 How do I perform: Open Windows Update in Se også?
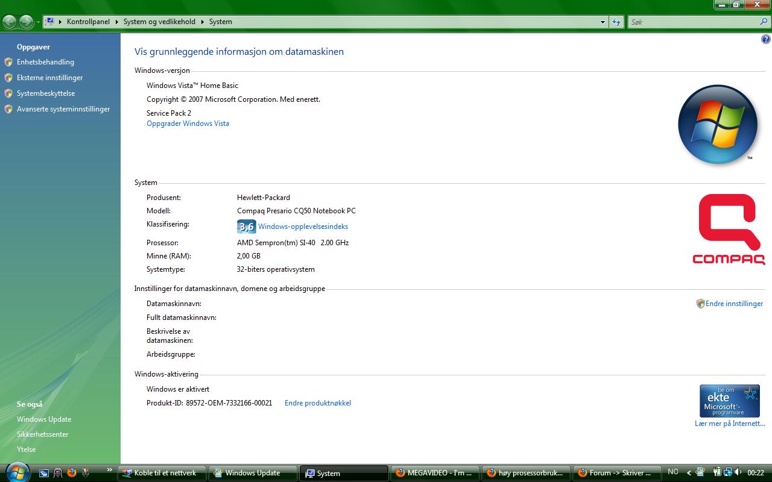pos(44,419)
